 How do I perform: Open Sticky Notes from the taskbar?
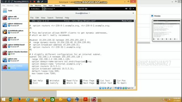click(x=61, y=99)
